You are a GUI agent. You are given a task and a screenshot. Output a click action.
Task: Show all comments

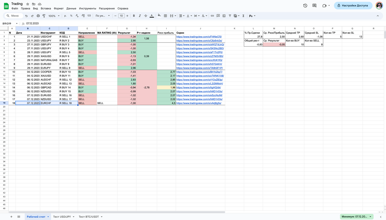[x=314, y=5]
